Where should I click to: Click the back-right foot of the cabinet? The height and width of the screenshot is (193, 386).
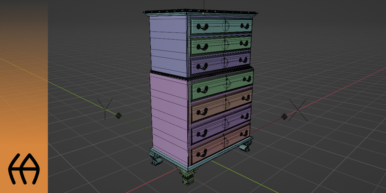244,147
